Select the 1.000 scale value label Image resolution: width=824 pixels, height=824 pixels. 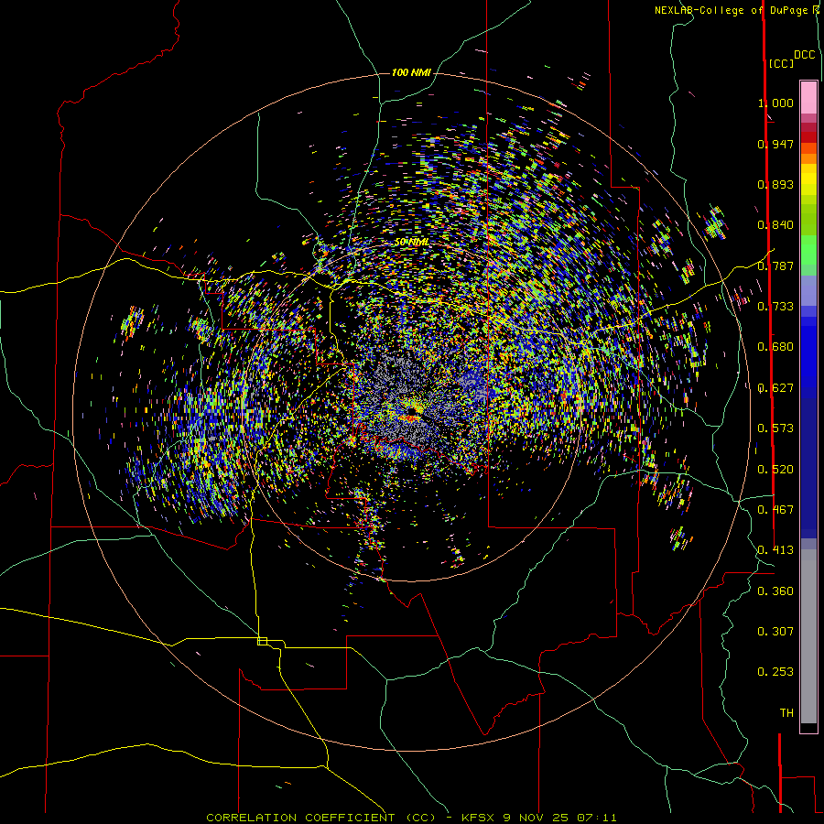[x=775, y=103]
